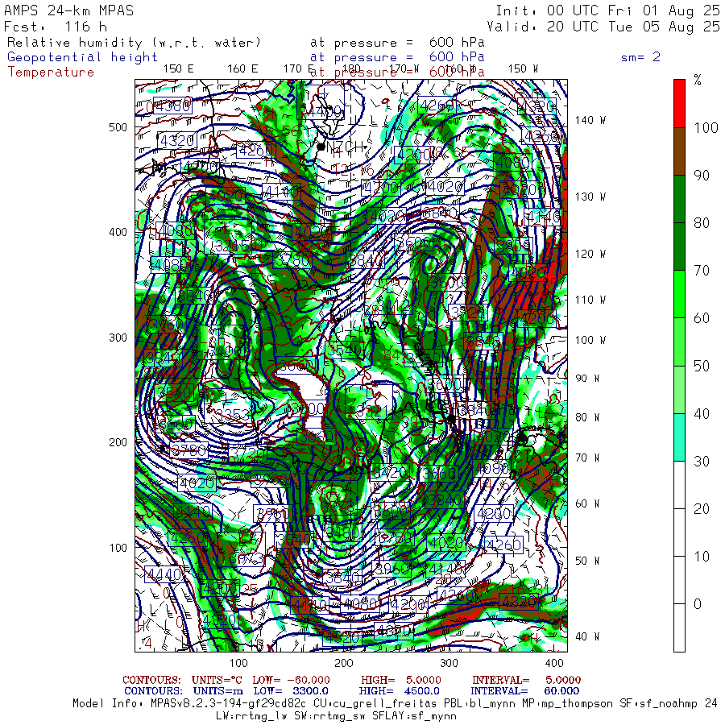Click the "120 W" longitude label
The height and width of the screenshot is (725, 725).
[x=590, y=255]
